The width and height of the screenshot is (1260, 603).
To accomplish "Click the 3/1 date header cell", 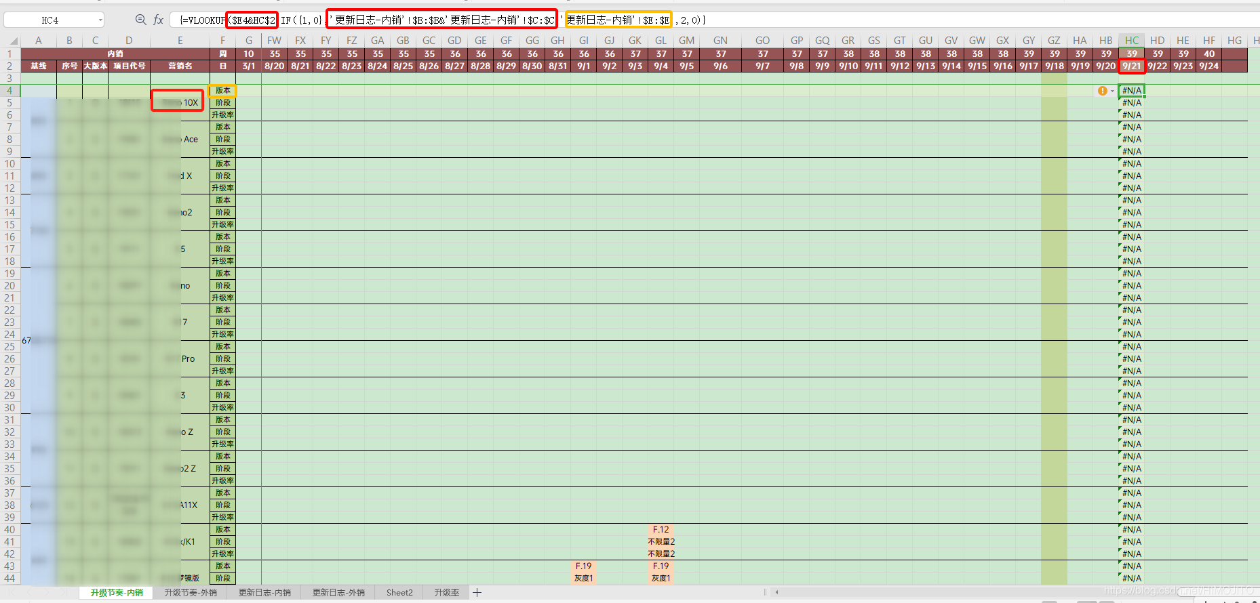I will [x=249, y=66].
